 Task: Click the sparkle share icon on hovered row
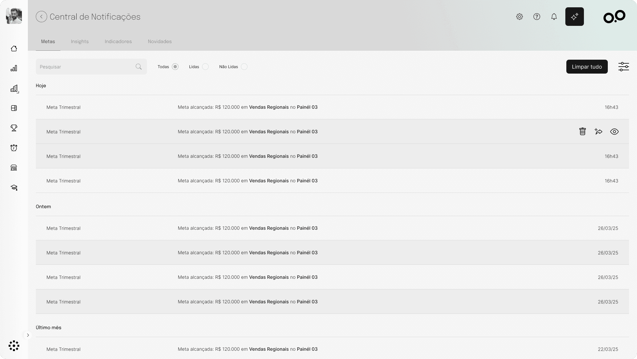click(599, 132)
